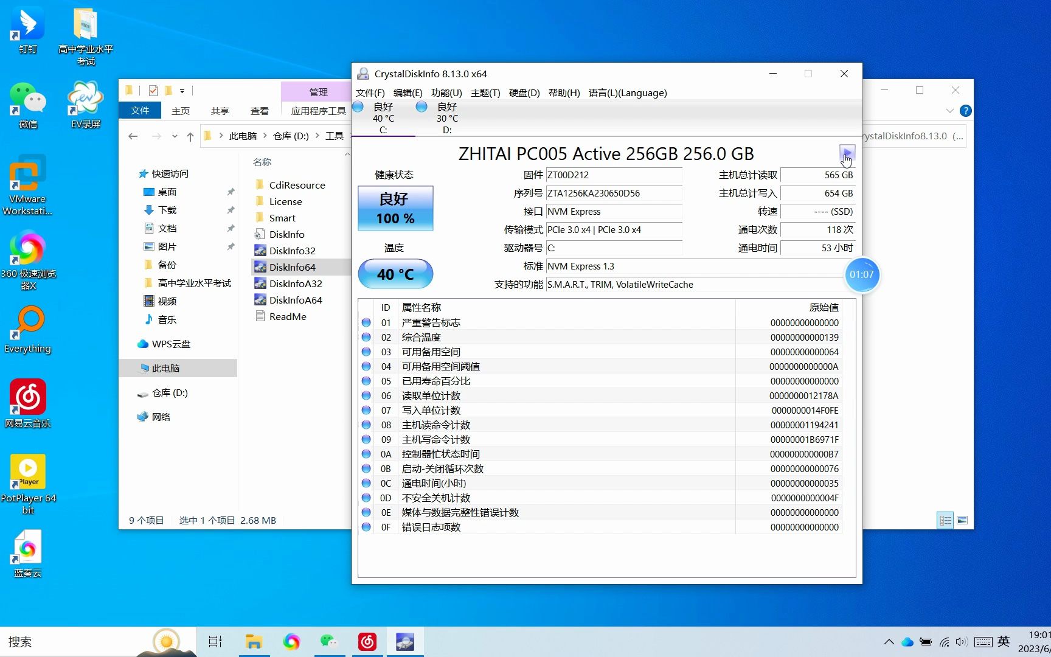The image size is (1051, 657).
Task: Open the 应用程序工具 ribbon tab
Action: (317, 111)
